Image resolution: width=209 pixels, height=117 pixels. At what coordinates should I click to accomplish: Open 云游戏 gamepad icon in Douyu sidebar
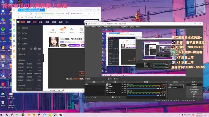pos(19,44)
